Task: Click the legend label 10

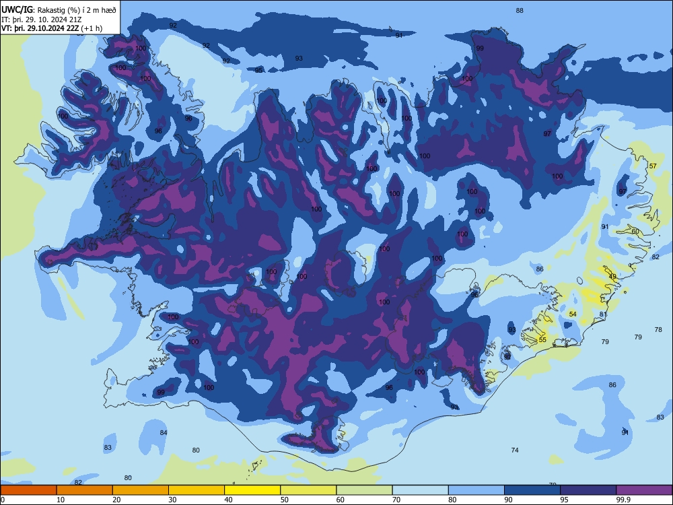Action: (x=61, y=500)
